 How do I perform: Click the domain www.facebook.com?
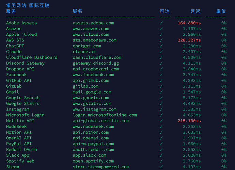click(93, 75)
